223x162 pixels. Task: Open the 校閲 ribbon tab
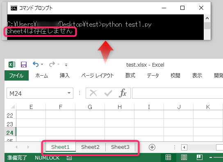coord(175,75)
